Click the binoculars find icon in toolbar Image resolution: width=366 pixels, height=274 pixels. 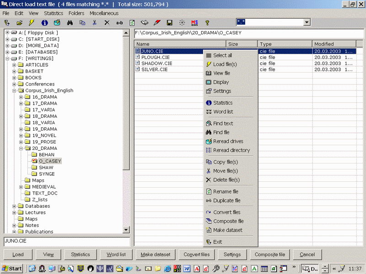(70, 22)
